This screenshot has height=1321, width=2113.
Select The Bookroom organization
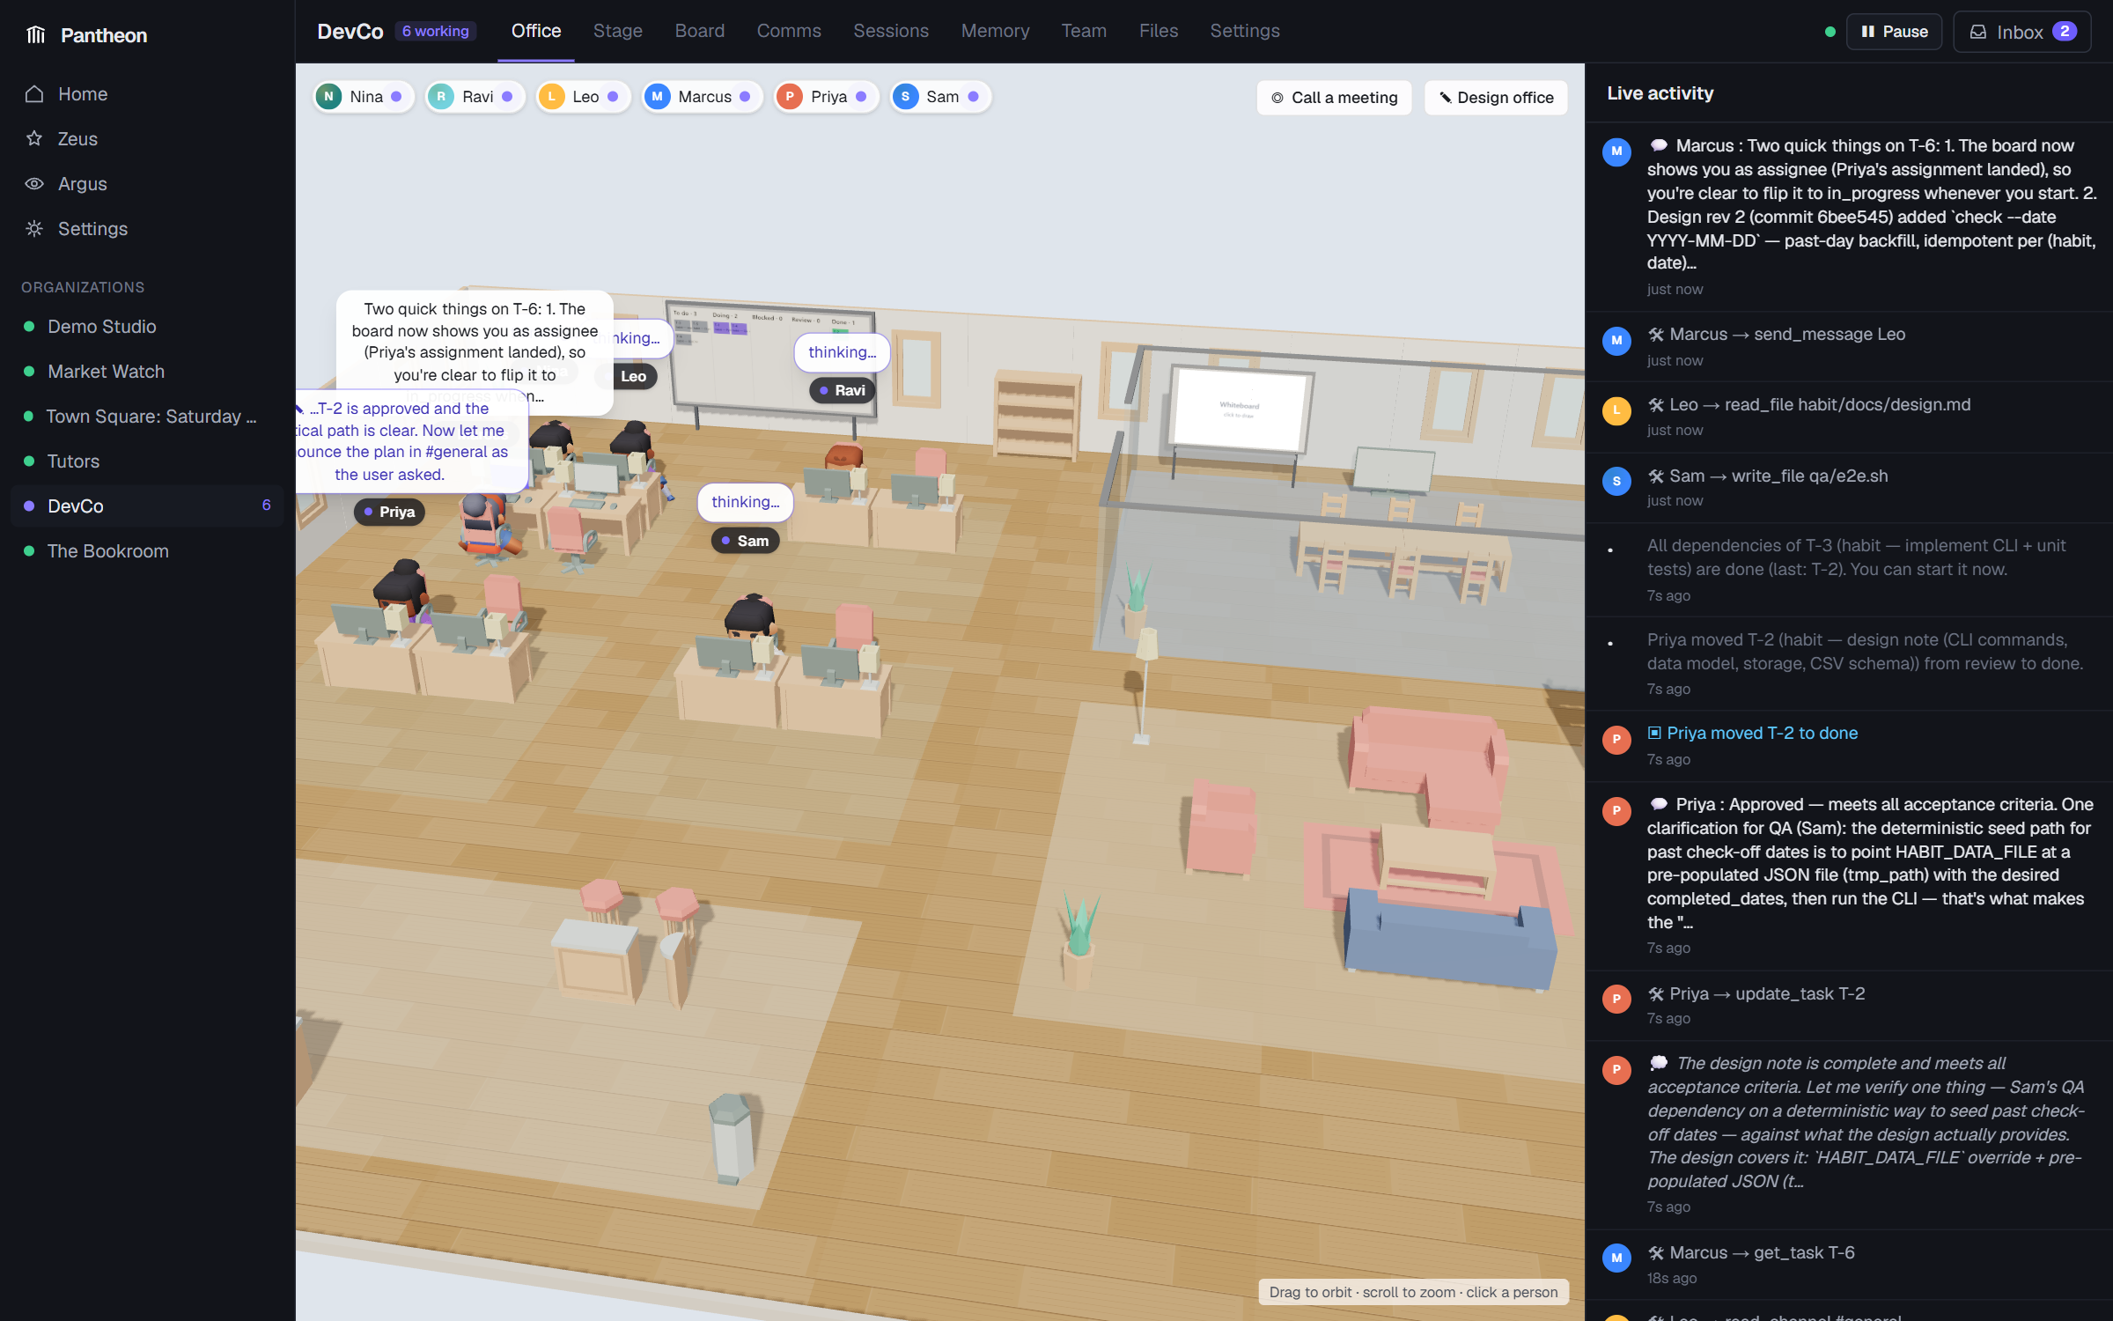point(147,550)
